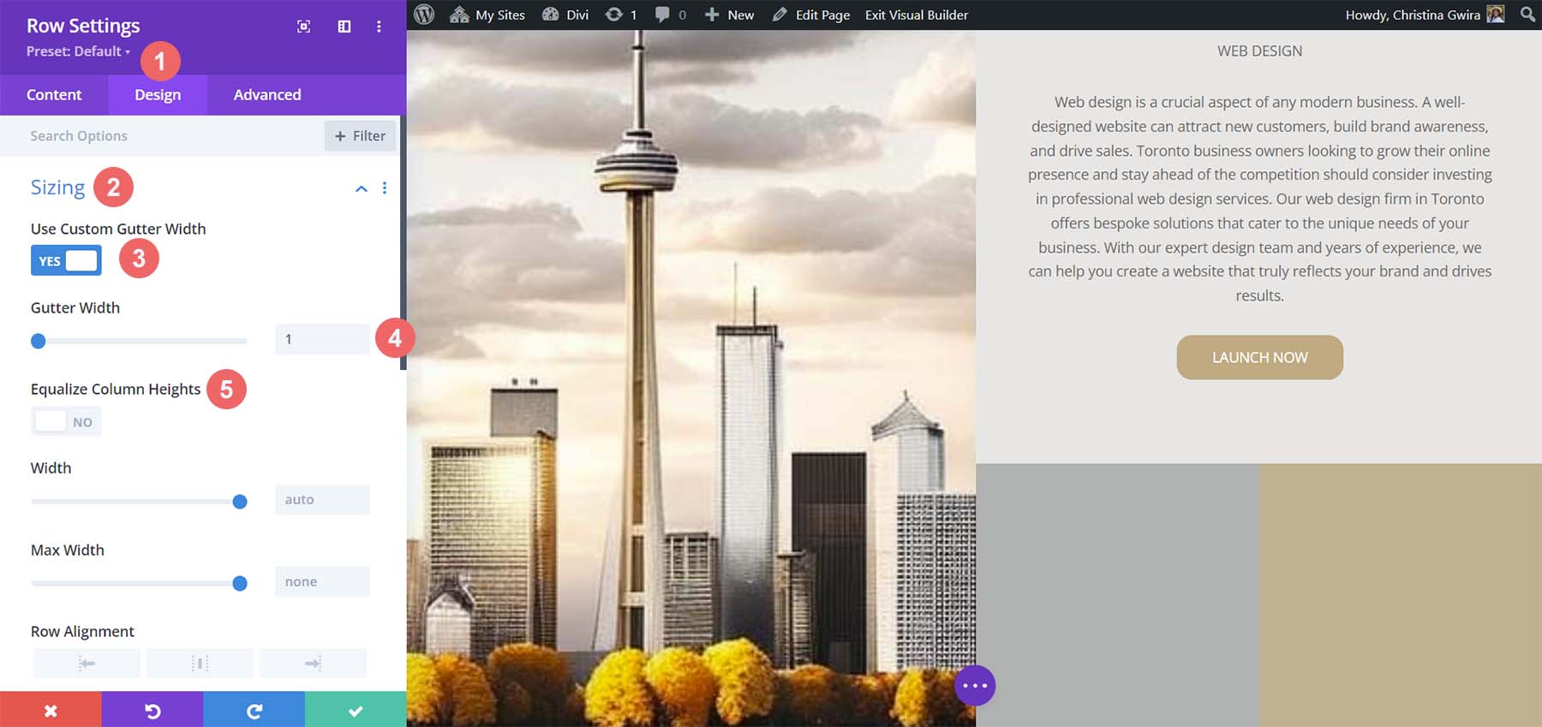Viewport: 1542px width, 727px height.
Task: Open the Sizing section options menu
Action: [385, 188]
